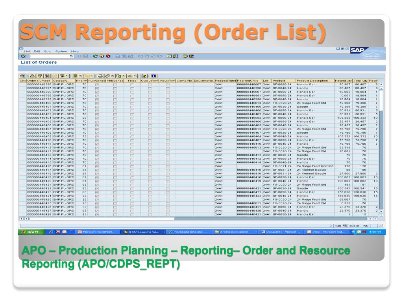Click the Product Description column header
The height and width of the screenshot is (302, 403).
point(315,81)
